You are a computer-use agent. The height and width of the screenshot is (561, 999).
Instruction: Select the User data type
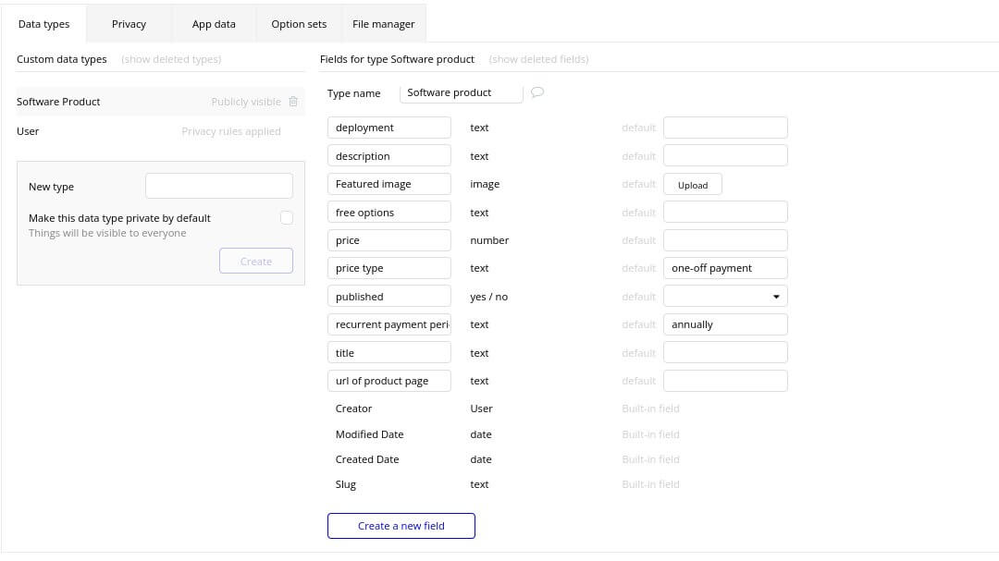tap(29, 131)
